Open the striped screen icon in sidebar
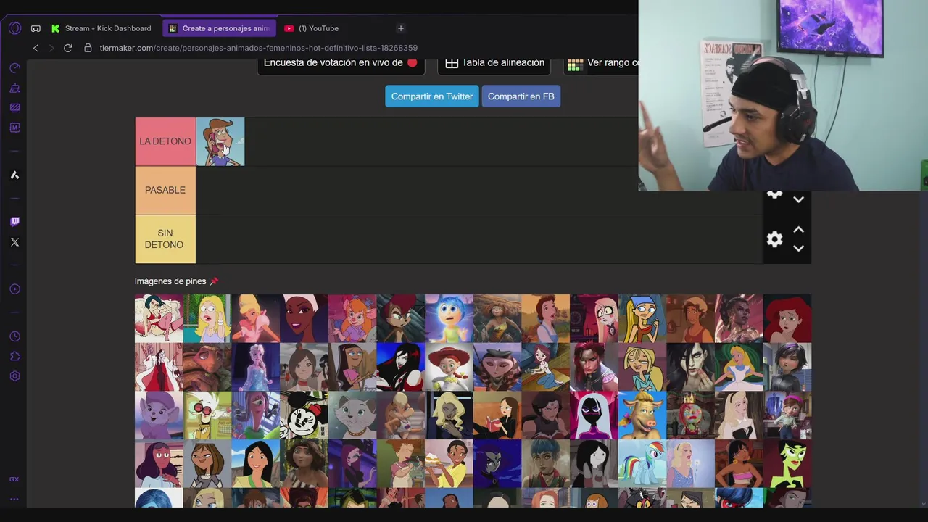The image size is (928, 522). click(x=14, y=107)
